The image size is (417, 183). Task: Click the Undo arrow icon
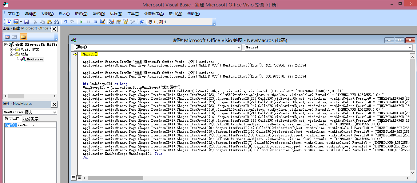[65, 22]
